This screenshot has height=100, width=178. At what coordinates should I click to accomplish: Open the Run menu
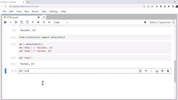pos(27,11)
